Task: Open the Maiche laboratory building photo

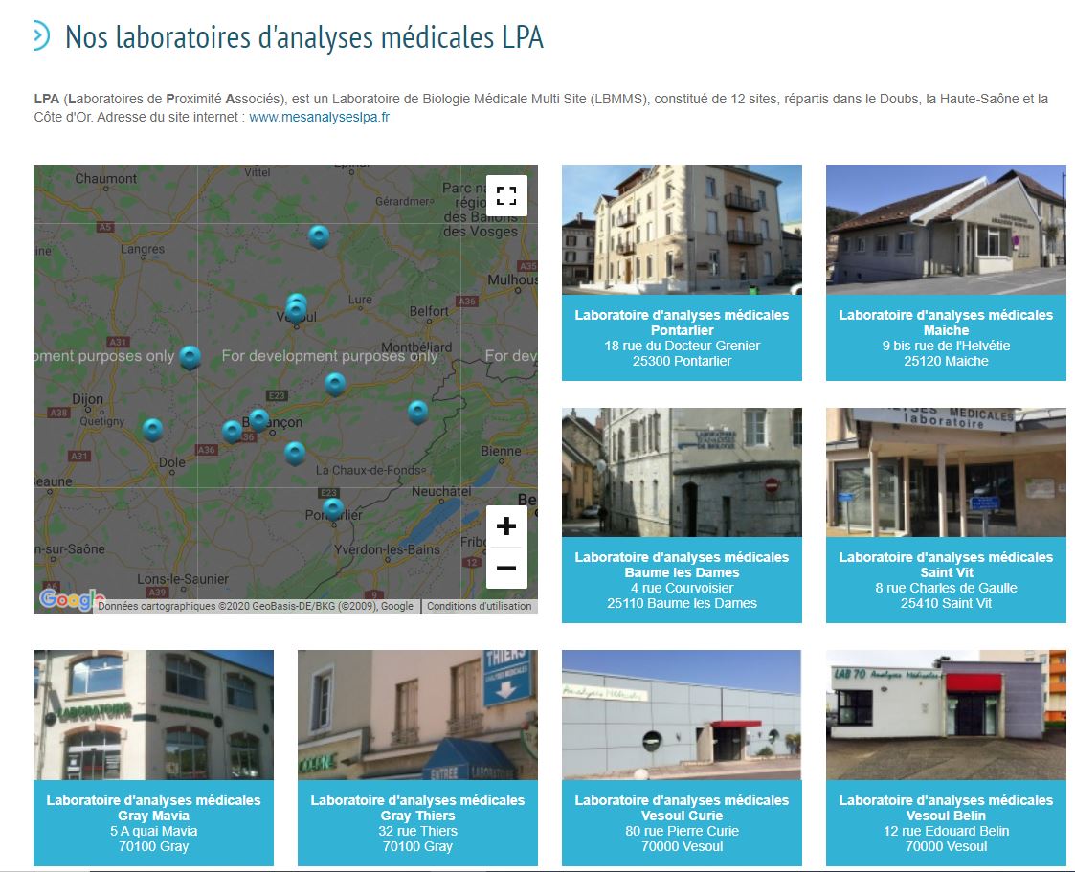Action: [946, 230]
